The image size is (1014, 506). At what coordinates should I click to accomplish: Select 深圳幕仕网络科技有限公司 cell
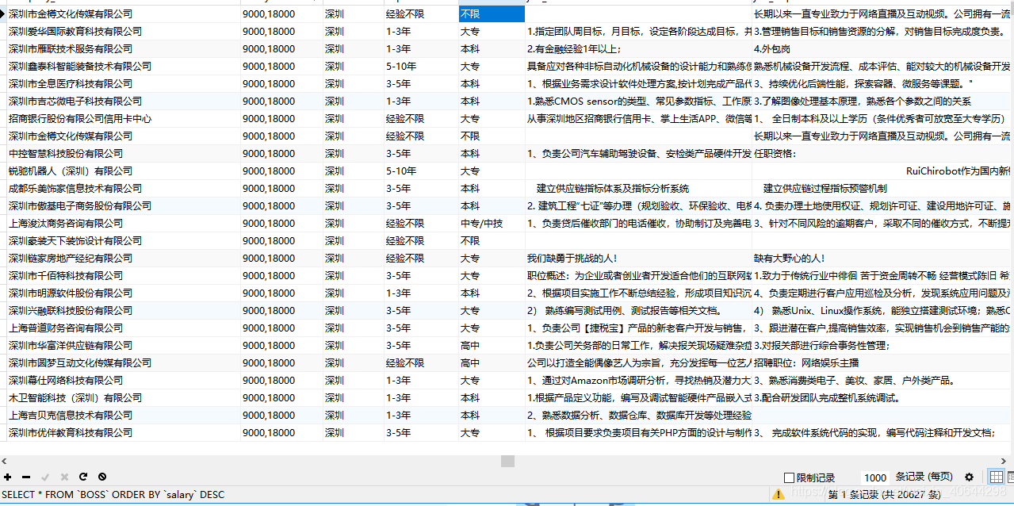[123, 380]
